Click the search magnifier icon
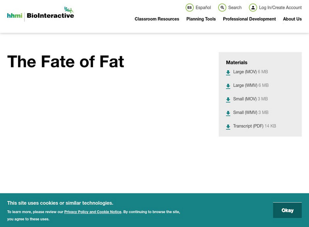 coord(222,7)
